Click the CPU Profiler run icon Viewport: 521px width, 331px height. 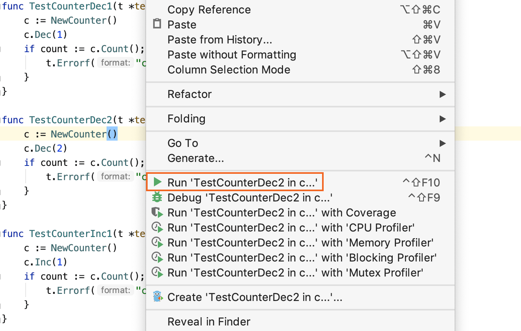157,228
